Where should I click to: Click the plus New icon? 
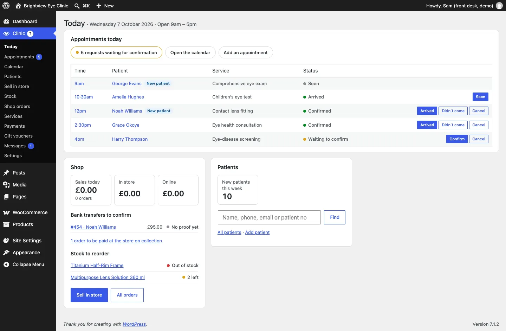[x=99, y=6]
